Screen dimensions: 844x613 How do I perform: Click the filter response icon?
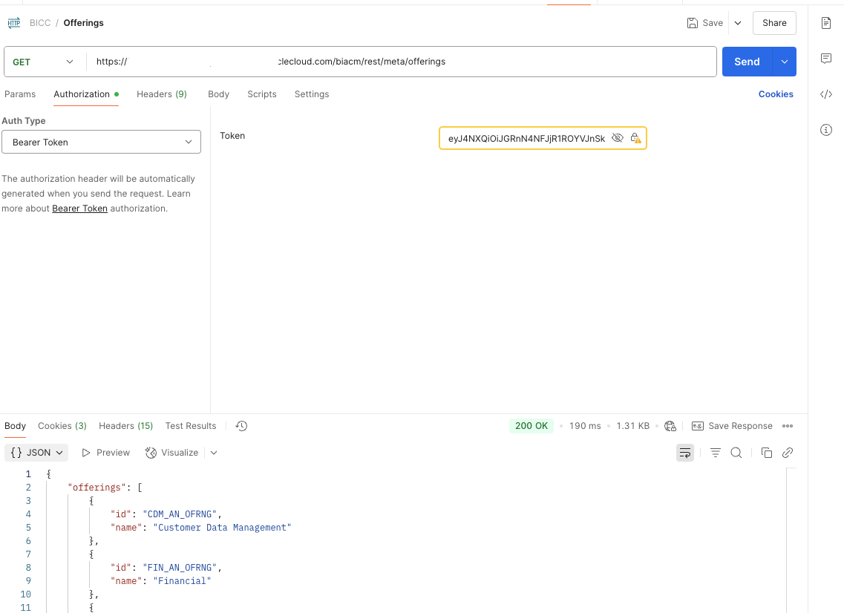715,453
